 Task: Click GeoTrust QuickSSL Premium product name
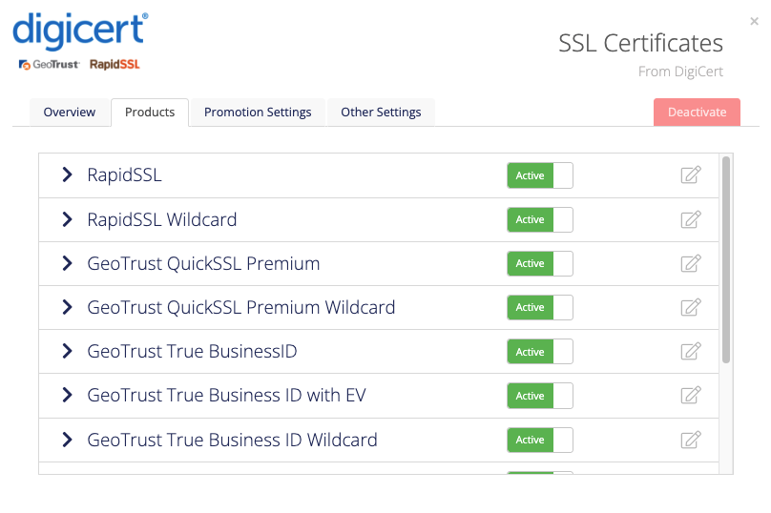point(203,263)
